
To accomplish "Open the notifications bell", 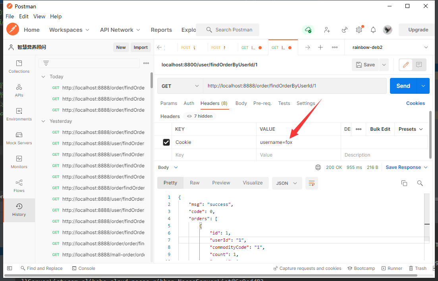I will (373, 30).
